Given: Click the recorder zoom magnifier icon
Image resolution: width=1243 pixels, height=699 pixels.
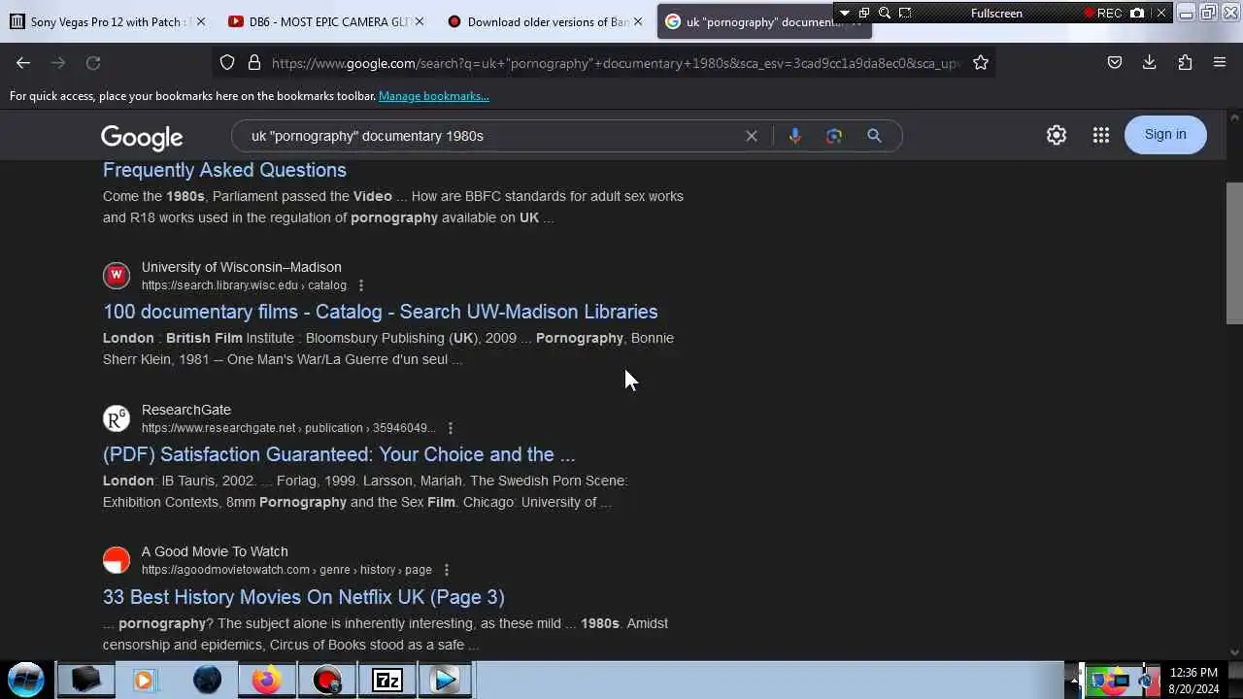Looking at the screenshot, I should (x=885, y=13).
